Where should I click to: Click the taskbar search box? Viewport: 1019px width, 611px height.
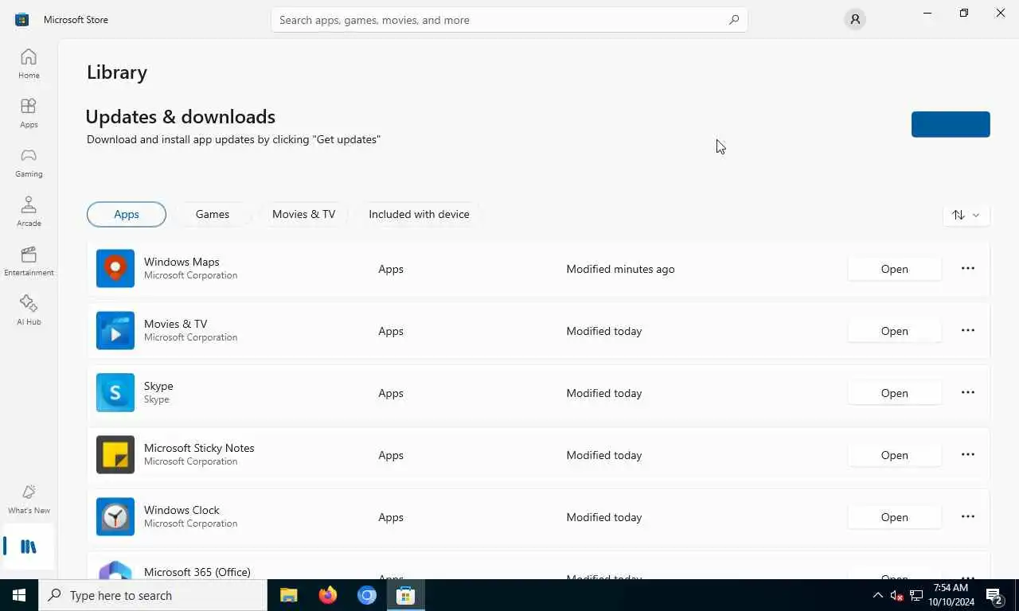153,595
